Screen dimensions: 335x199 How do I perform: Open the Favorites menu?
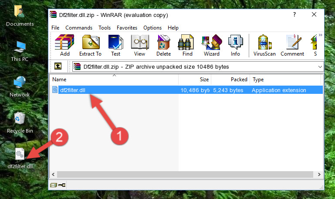[127, 28]
